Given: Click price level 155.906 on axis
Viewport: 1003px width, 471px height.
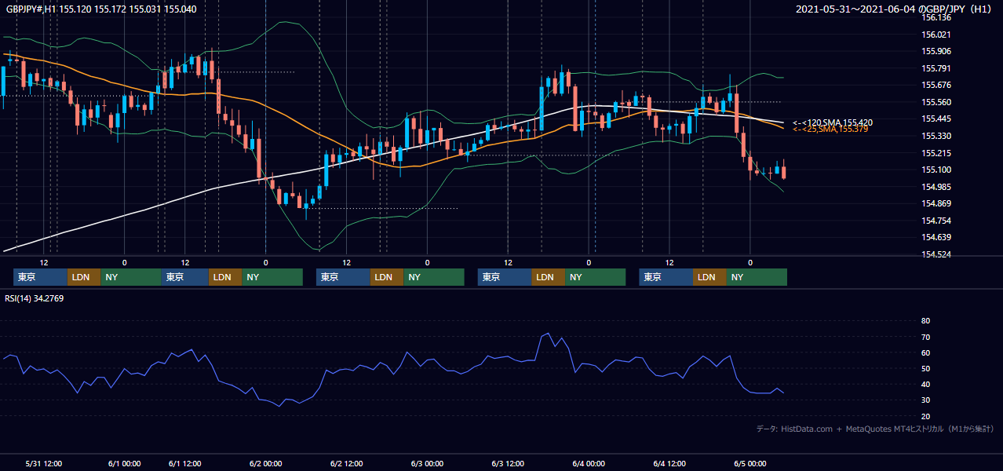Looking at the screenshot, I should click(936, 51).
